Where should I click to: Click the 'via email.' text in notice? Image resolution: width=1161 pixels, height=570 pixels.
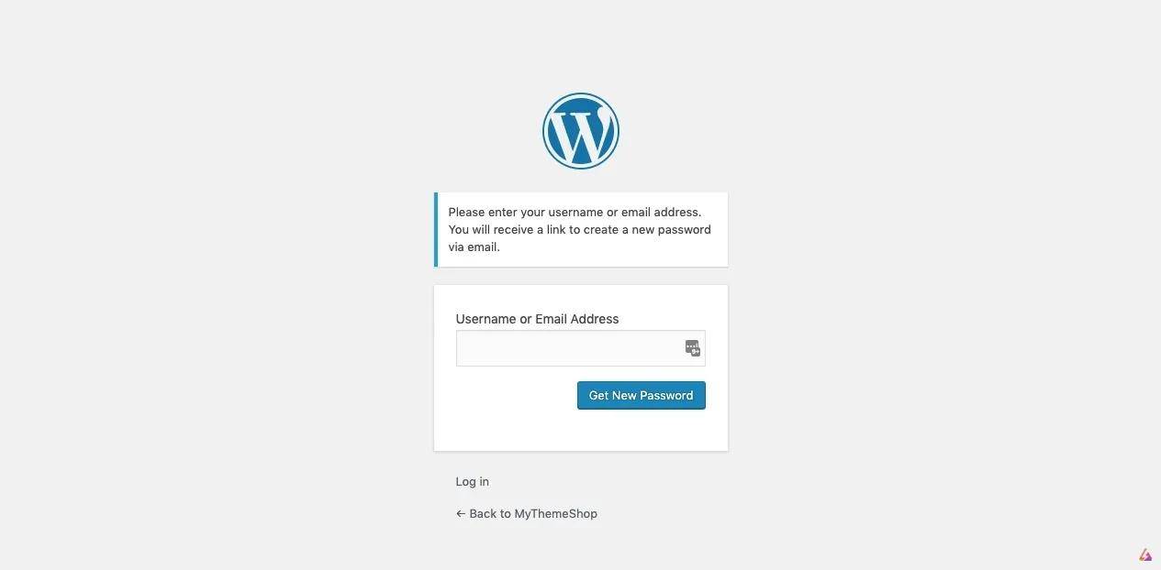pyautogui.click(x=474, y=247)
